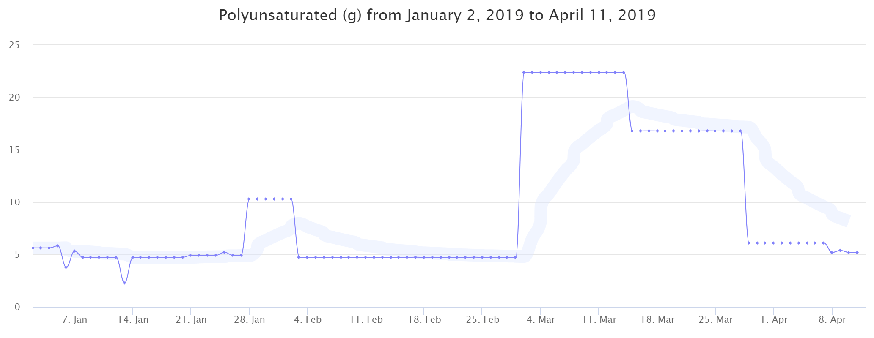Click the chart title about Polyunsaturated (g)
This screenshot has height=338, width=874.
[437, 16]
